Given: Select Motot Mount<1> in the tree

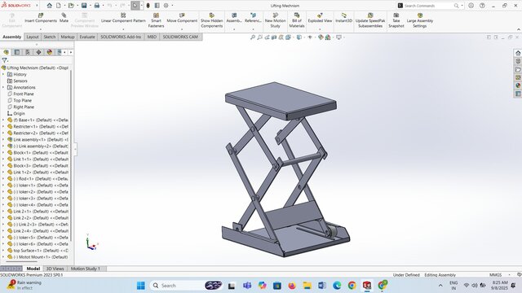Looking at the screenshot, I should pos(38,257).
